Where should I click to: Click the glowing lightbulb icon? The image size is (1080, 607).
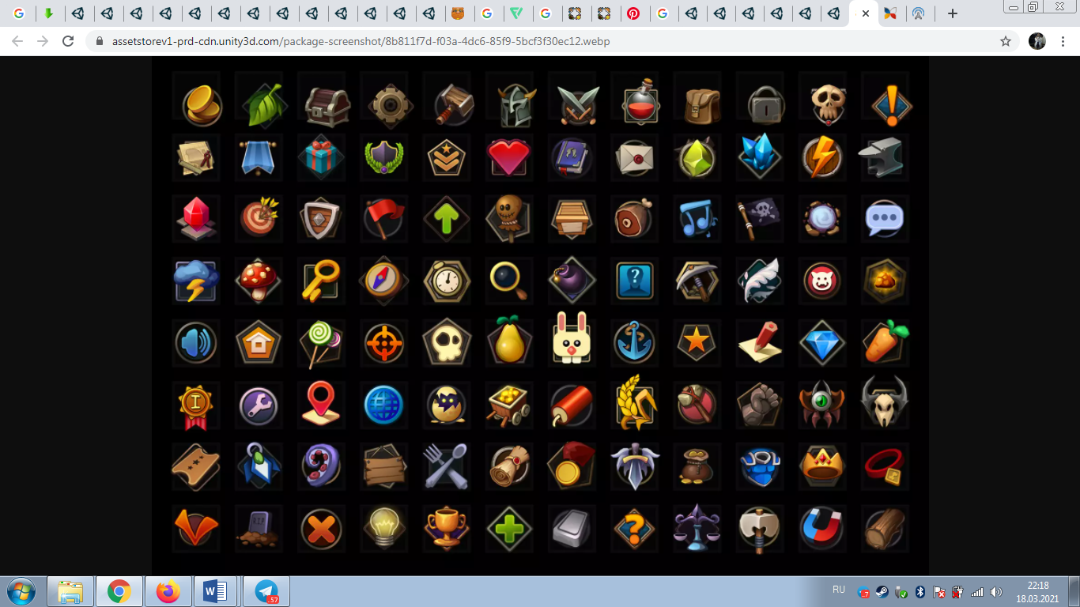[383, 527]
